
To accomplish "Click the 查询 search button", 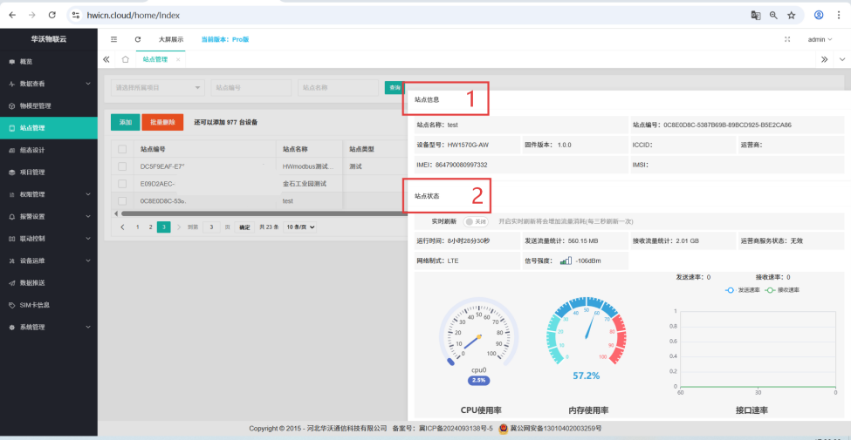I will pos(395,88).
